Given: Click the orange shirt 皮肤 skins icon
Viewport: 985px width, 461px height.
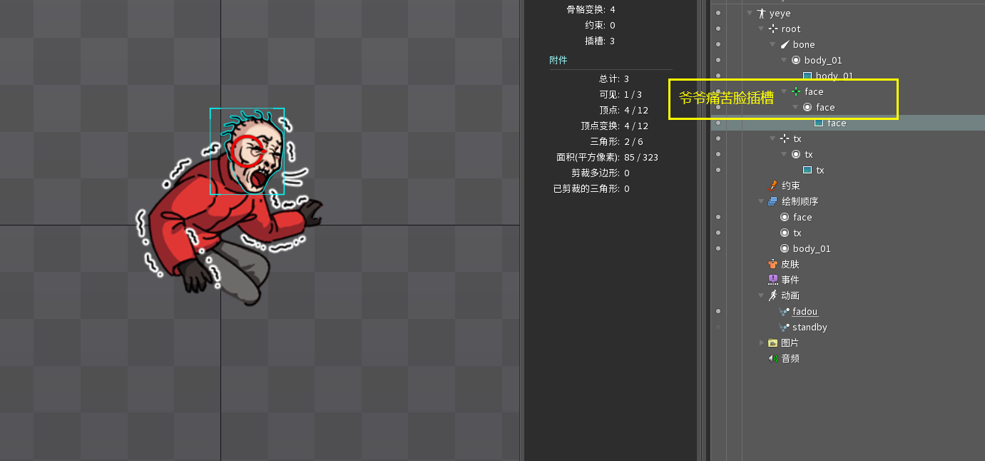Looking at the screenshot, I should pos(772,264).
